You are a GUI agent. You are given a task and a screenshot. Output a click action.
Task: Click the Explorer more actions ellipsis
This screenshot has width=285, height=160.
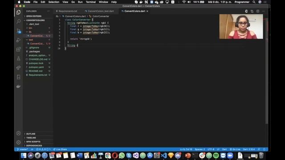49,11
